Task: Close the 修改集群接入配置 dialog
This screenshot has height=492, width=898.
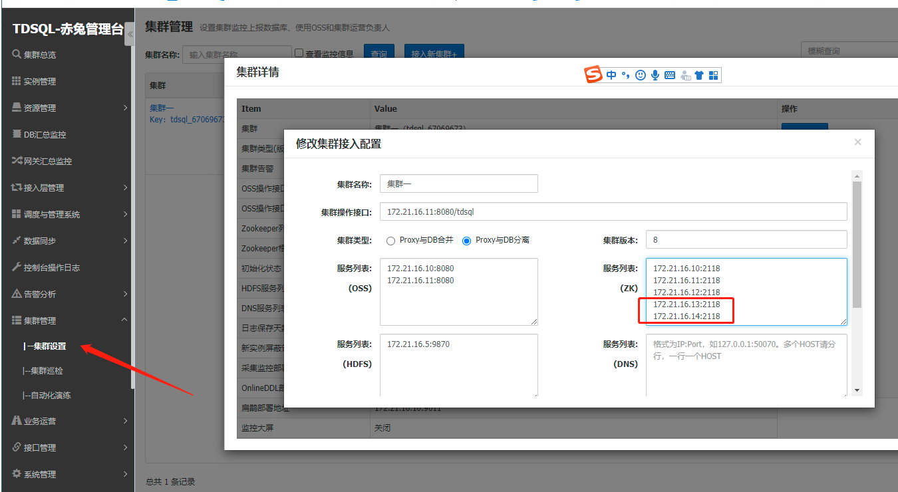Action: 857,142
